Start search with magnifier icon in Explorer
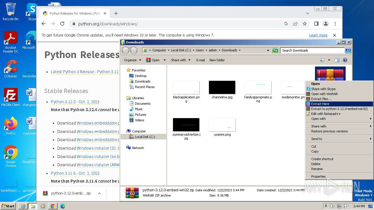 (x=348, y=50)
